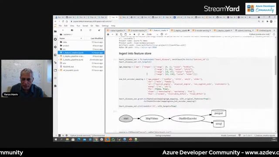Paste cells from clipboard icon
The width and height of the screenshot is (279, 157).
(126, 34)
